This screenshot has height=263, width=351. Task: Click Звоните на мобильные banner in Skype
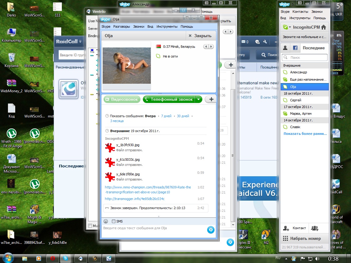click(x=305, y=37)
